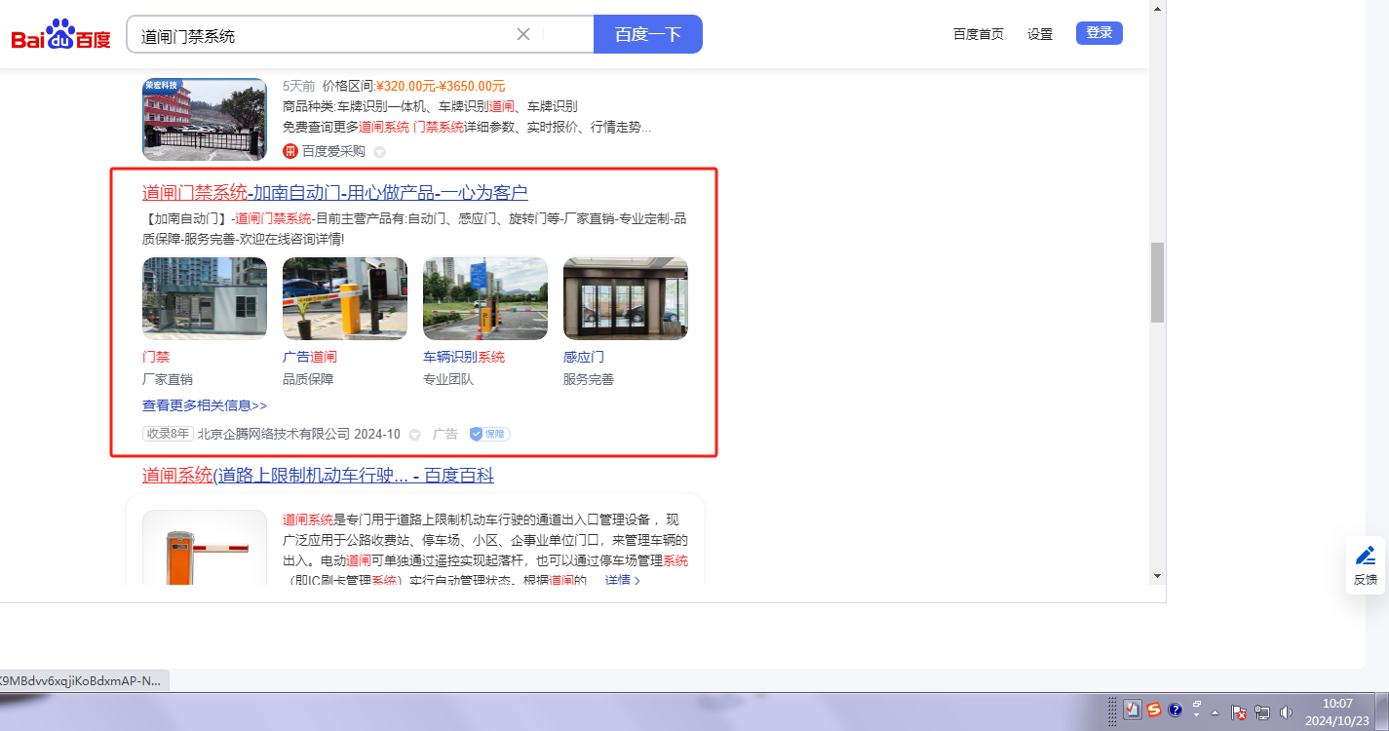Image resolution: width=1389 pixels, height=731 pixels.
Task: Open the 广告道闸 barrier gate thumbnail
Action: click(x=345, y=298)
